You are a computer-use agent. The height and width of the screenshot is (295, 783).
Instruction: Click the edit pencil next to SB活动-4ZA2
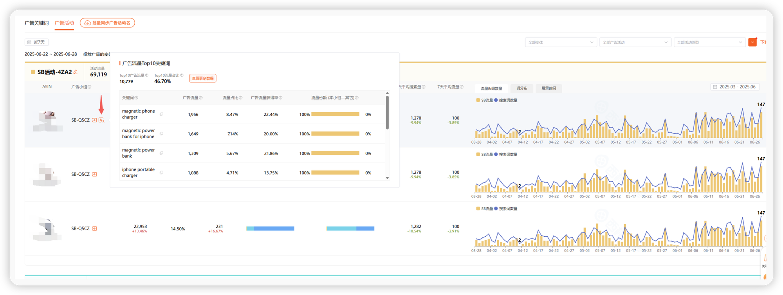point(76,72)
